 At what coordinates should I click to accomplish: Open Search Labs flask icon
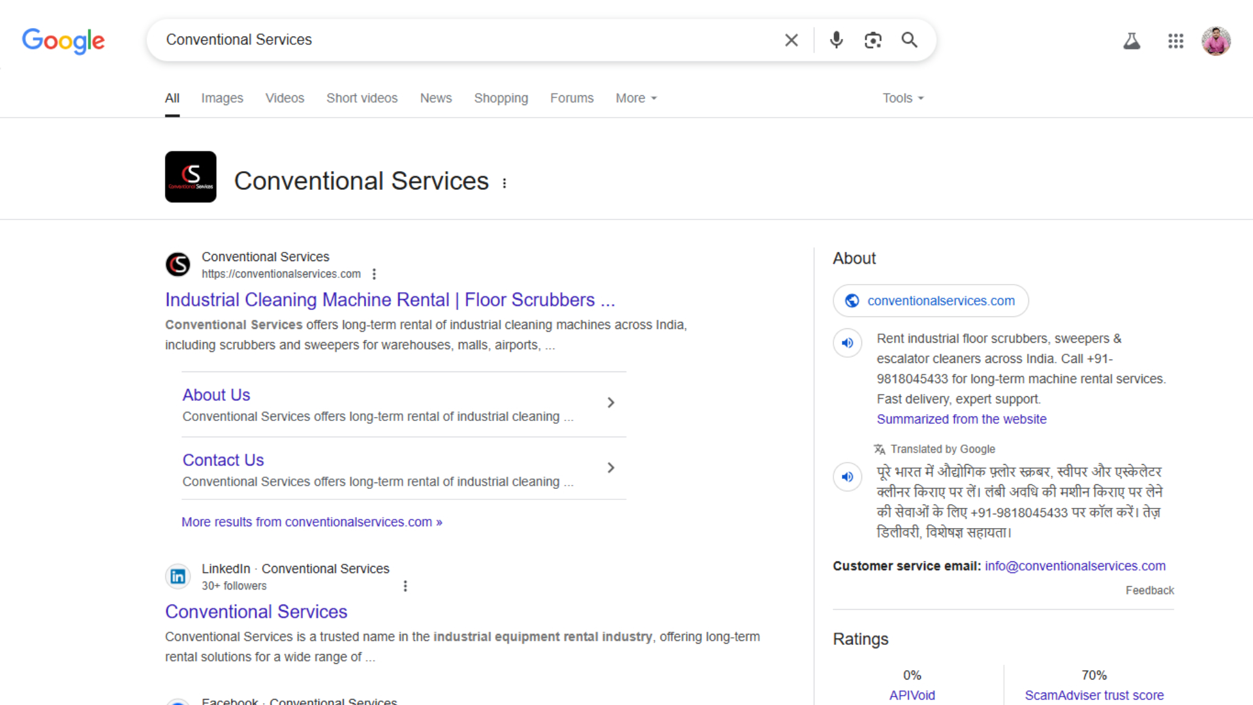(1132, 42)
